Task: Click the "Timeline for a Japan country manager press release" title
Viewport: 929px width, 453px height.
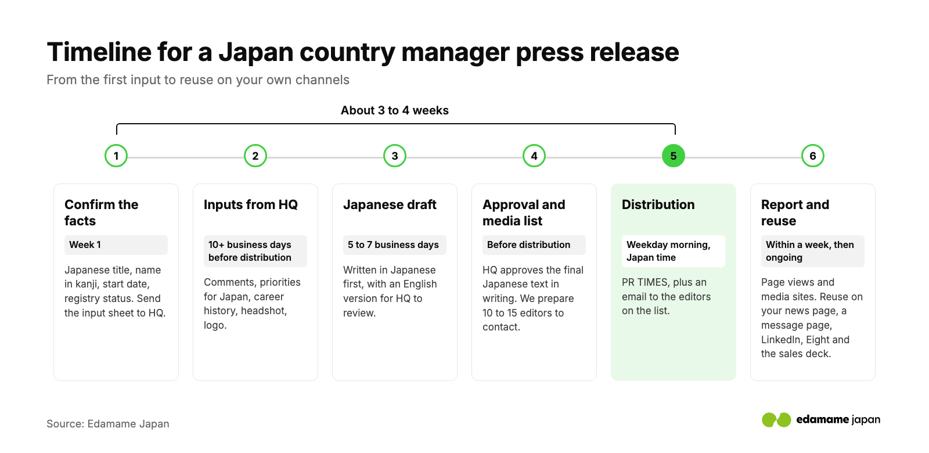Action: (x=363, y=52)
